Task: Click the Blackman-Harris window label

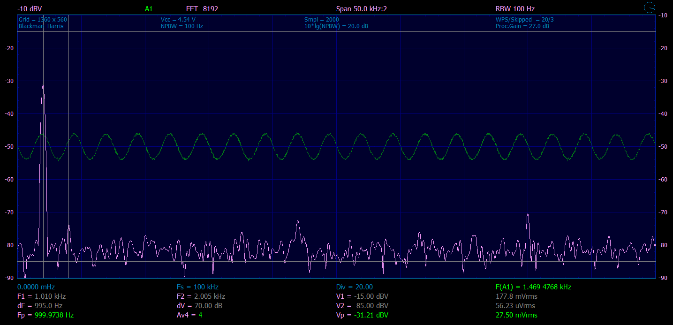Action: (41, 26)
